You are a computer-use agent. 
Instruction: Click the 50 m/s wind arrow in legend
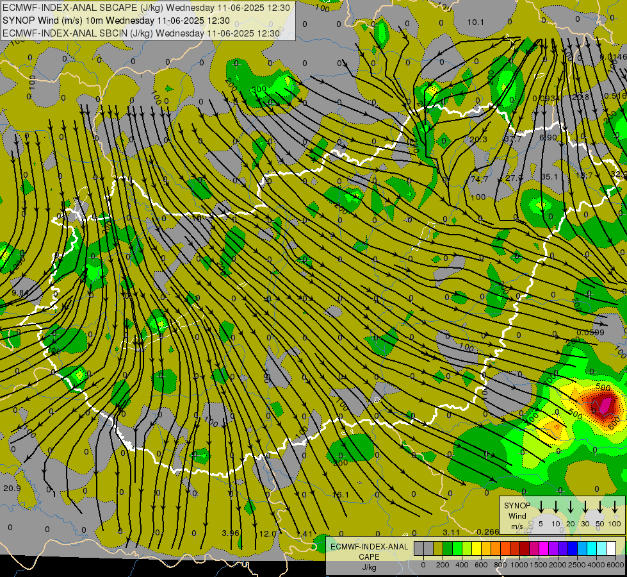[x=600, y=506]
